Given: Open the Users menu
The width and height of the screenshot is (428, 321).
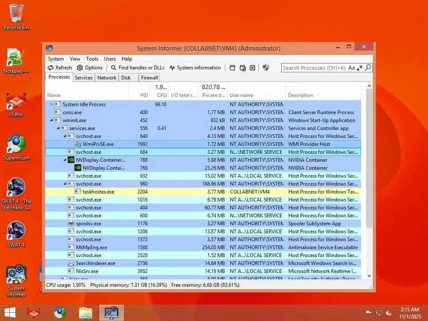Looking at the screenshot, I should click(110, 59).
